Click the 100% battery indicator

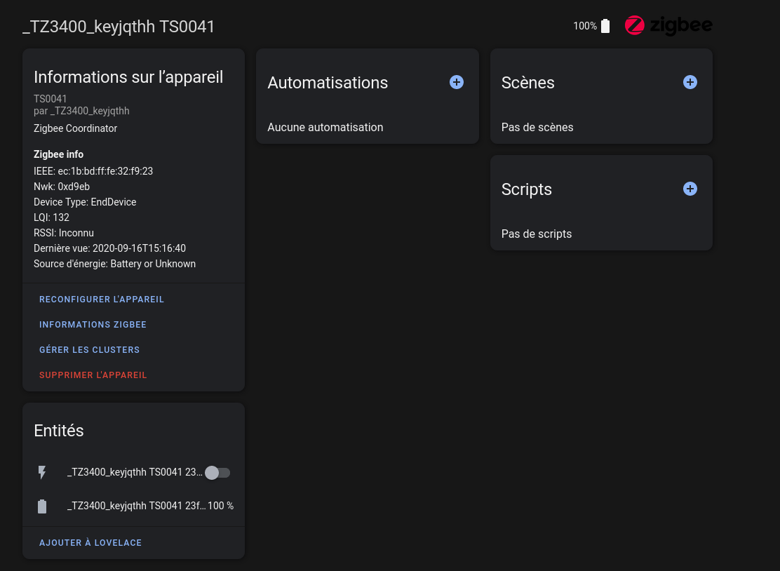[x=584, y=25]
